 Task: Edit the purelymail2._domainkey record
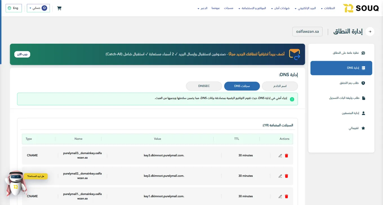click(280, 176)
